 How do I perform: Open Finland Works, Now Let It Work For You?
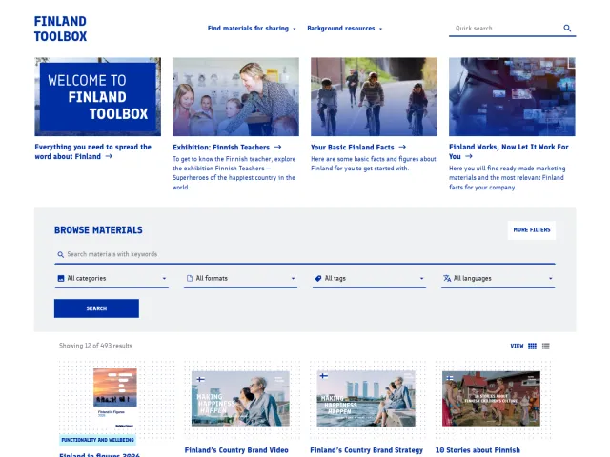[508, 151]
